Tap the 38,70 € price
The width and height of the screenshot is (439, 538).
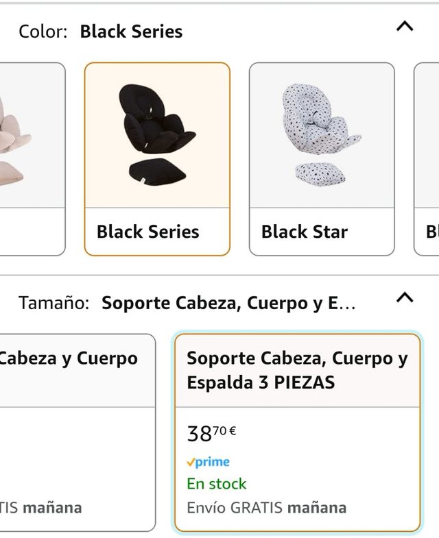tap(211, 432)
